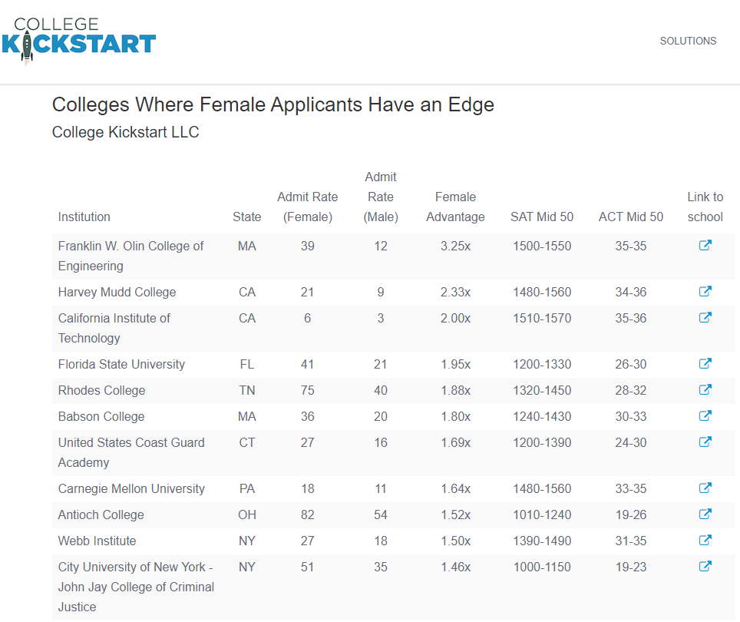This screenshot has width=740, height=622.
Task: Select Babson College name
Action: tap(101, 416)
